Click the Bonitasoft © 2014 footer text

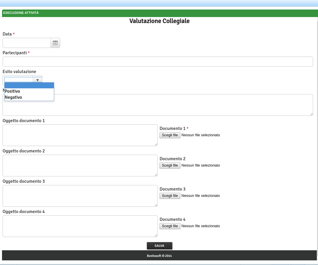[x=159, y=256]
